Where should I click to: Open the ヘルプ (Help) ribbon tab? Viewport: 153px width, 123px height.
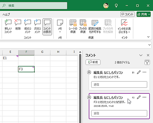click(6, 14)
